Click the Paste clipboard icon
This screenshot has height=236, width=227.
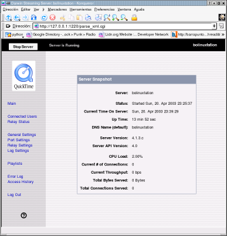(79, 18)
